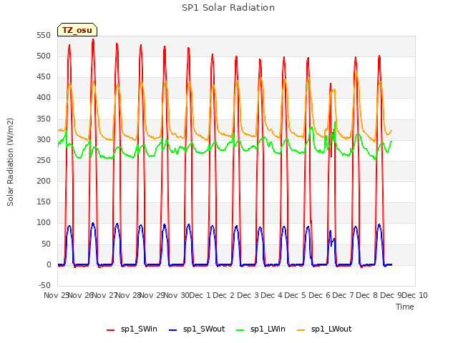Screen dimensions: 458x343
Task: Click the 300 y-axis tick label
Action: point(44,140)
